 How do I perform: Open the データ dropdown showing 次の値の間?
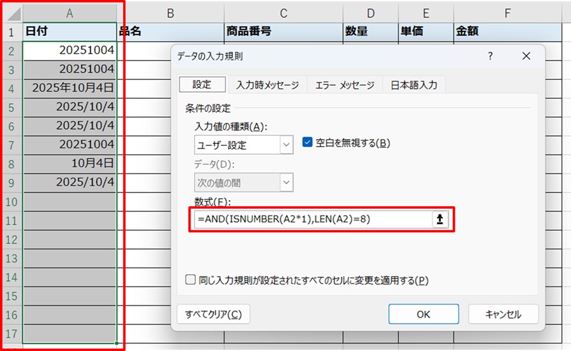point(244,183)
